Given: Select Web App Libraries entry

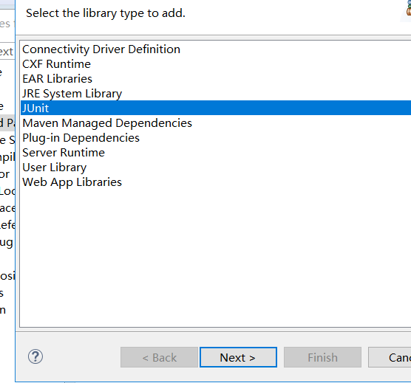Looking at the screenshot, I should [72, 182].
